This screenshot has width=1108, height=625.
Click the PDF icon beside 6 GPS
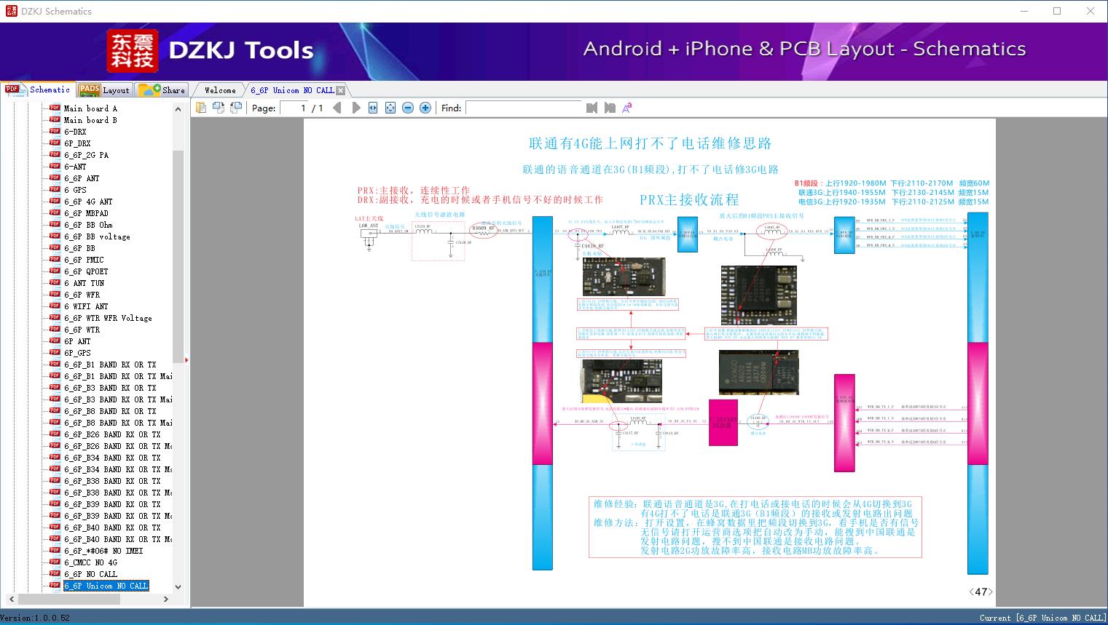pos(55,189)
